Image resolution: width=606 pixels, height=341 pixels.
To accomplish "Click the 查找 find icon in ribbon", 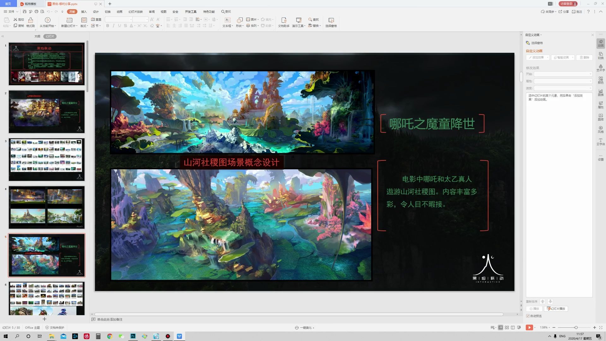I will click(x=314, y=20).
